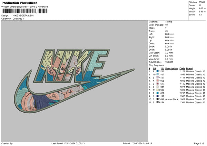The height and width of the screenshot is (146, 207).
Task: Click the "Created By:" footer label
Action: (x=7, y=144)
